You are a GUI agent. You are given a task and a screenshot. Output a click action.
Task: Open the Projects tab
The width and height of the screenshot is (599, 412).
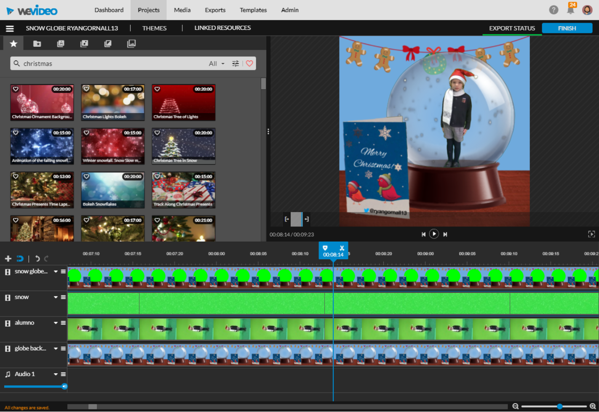149,10
